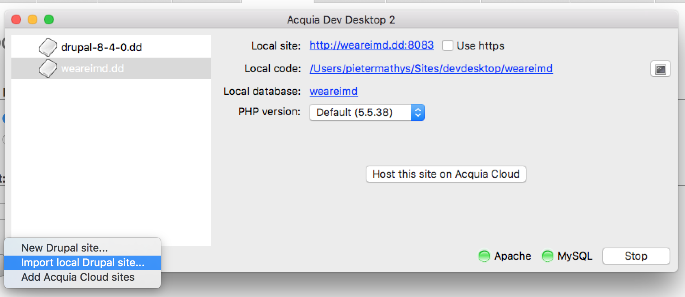The width and height of the screenshot is (685, 297).
Task: Click the Local database: label
Action: [262, 91]
